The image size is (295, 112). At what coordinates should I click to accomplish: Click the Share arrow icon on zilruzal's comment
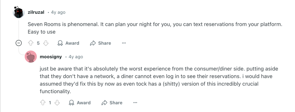coord(93,43)
